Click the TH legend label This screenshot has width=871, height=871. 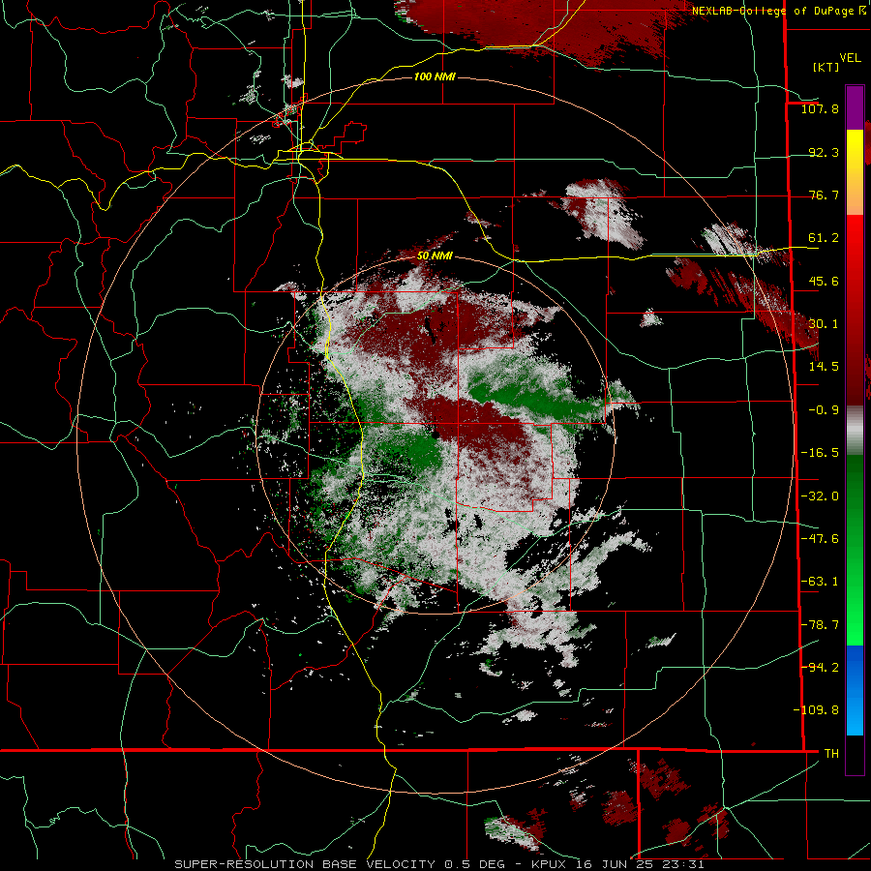(831, 754)
